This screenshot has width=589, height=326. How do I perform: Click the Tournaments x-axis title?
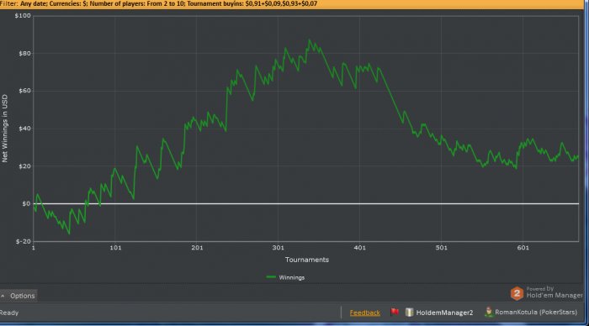tap(307, 260)
